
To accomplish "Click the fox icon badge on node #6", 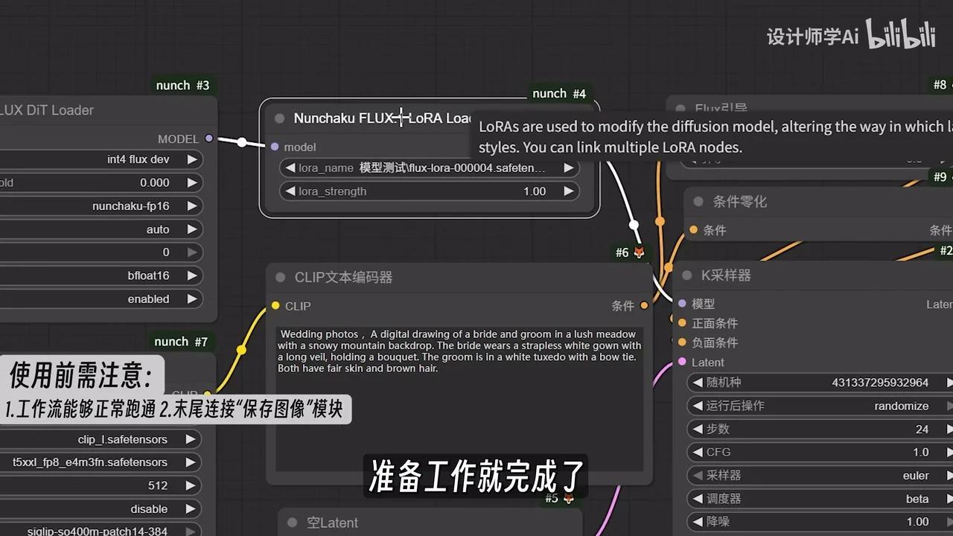I will pos(639,252).
